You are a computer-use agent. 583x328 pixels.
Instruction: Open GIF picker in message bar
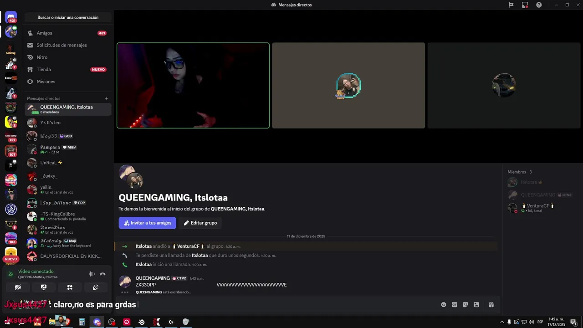pos(455,305)
